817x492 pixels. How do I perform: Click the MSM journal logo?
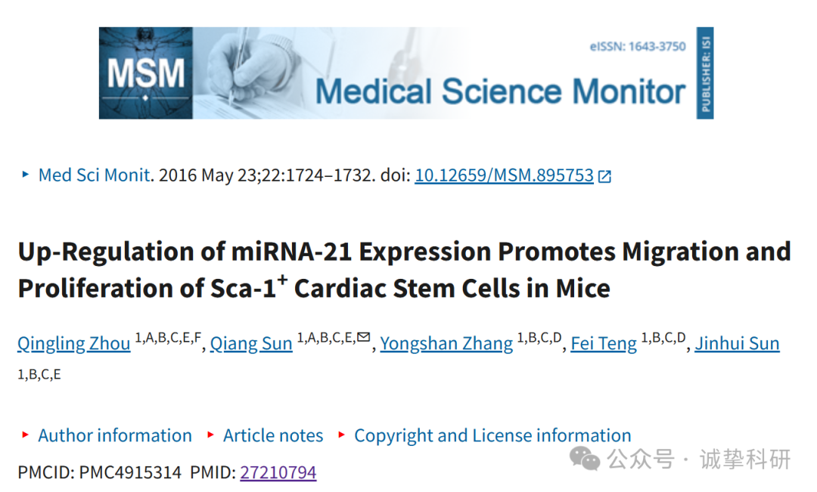pyautogui.click(x=146, y=73)
